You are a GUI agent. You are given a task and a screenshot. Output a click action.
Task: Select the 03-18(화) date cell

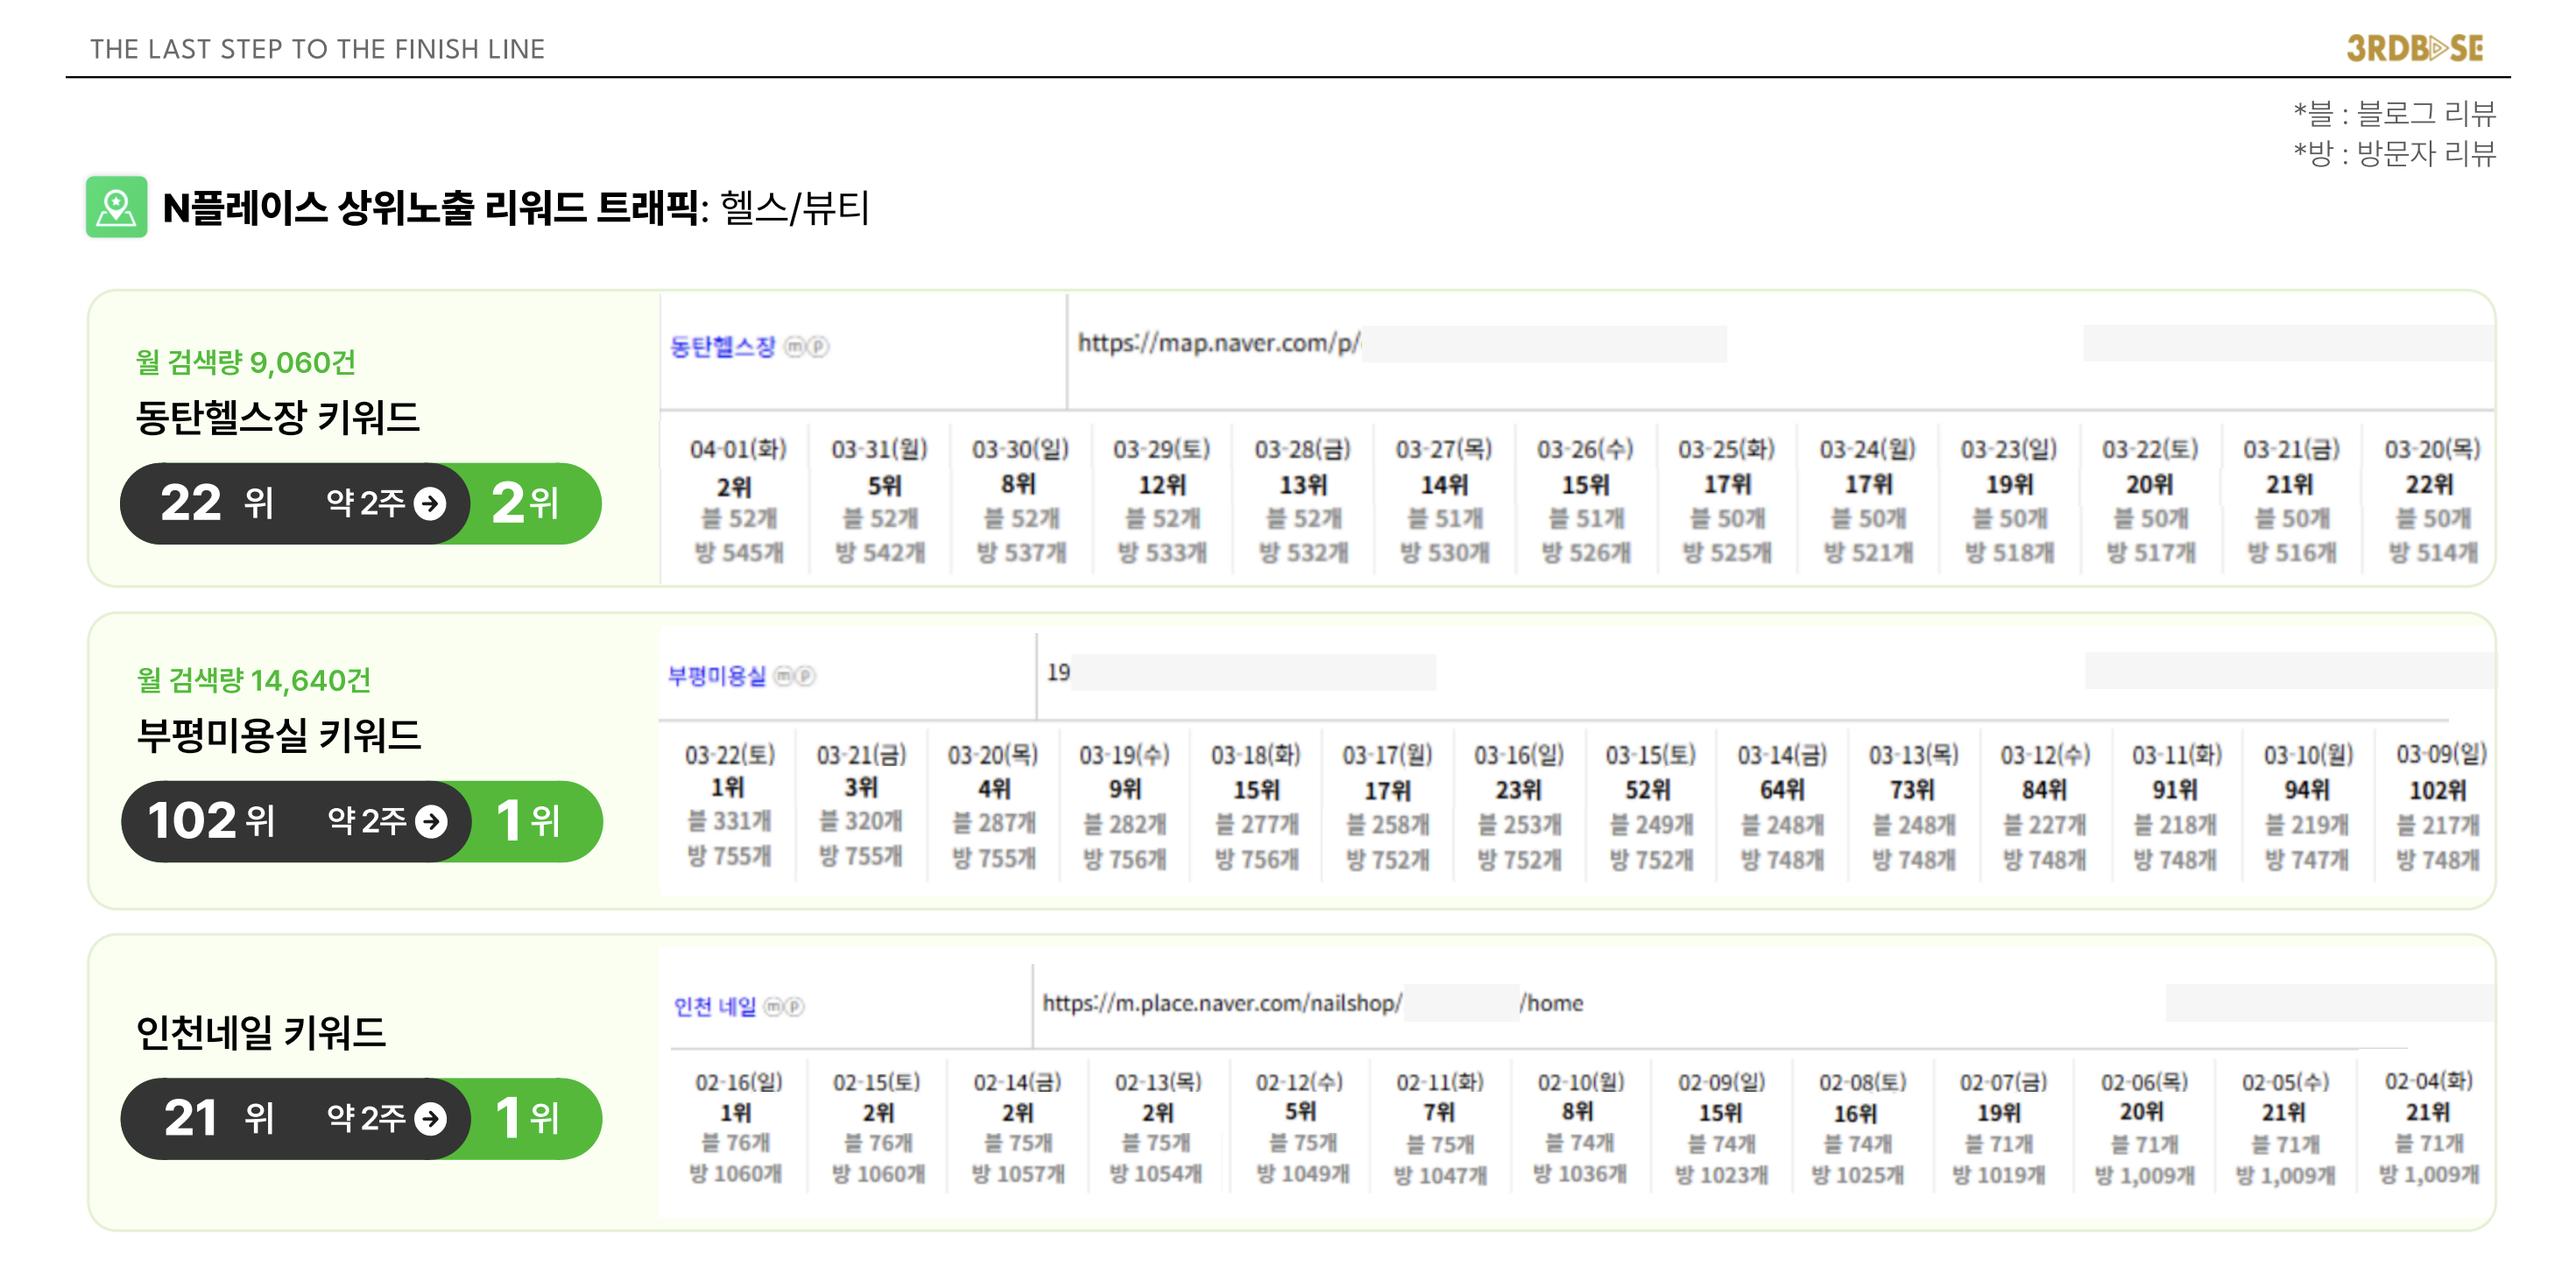pyautogui.click(x=1256, y=756)
